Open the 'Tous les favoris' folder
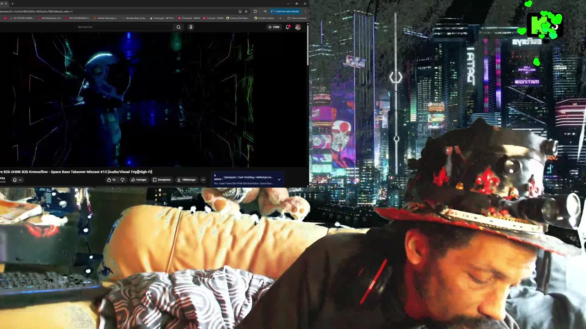The image size is (586, 329). point(297,18)
